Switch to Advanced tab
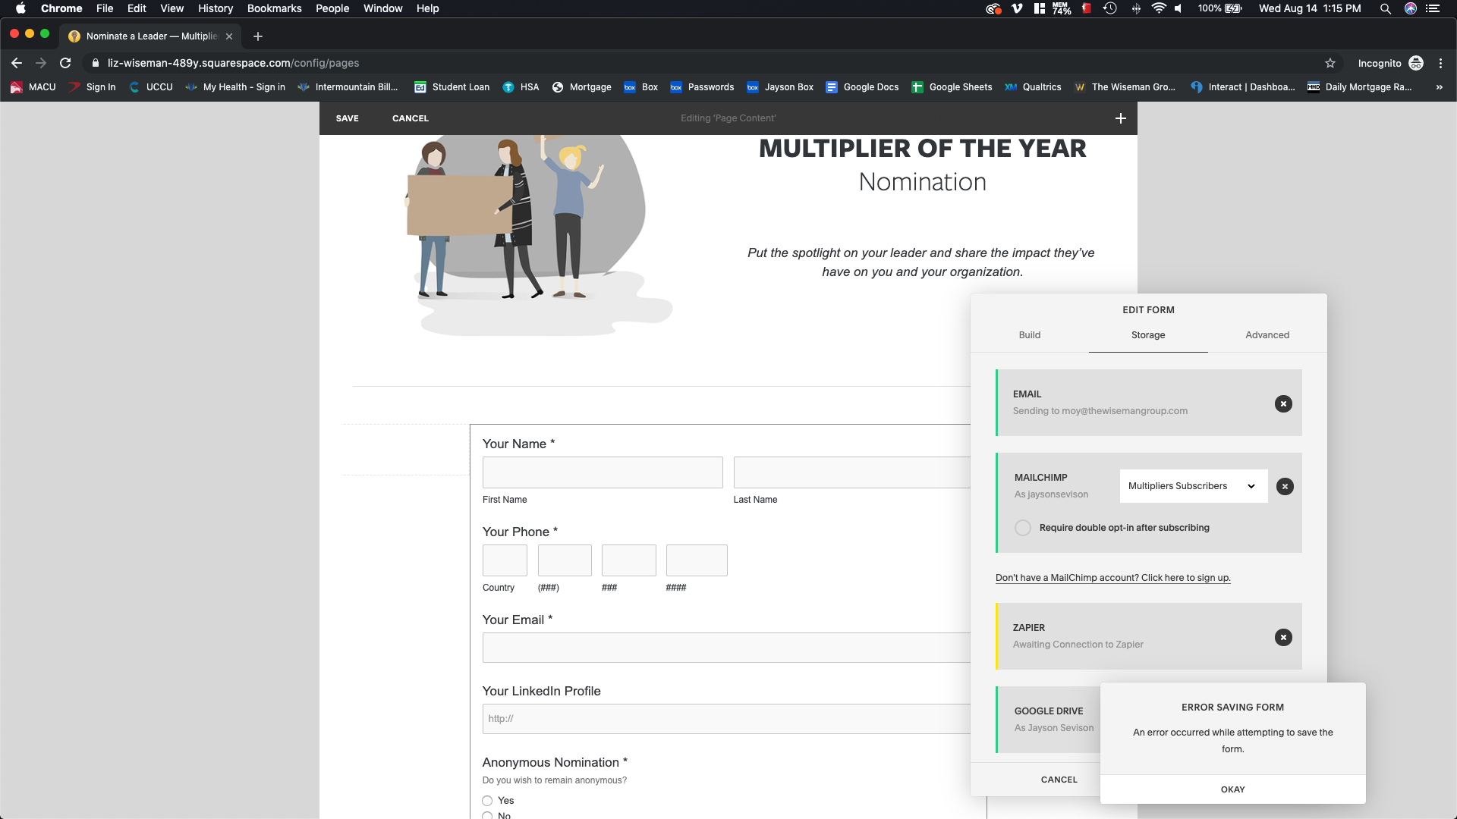The width and height of the screenshot is (1457, 819). [x=1267, y=335]
